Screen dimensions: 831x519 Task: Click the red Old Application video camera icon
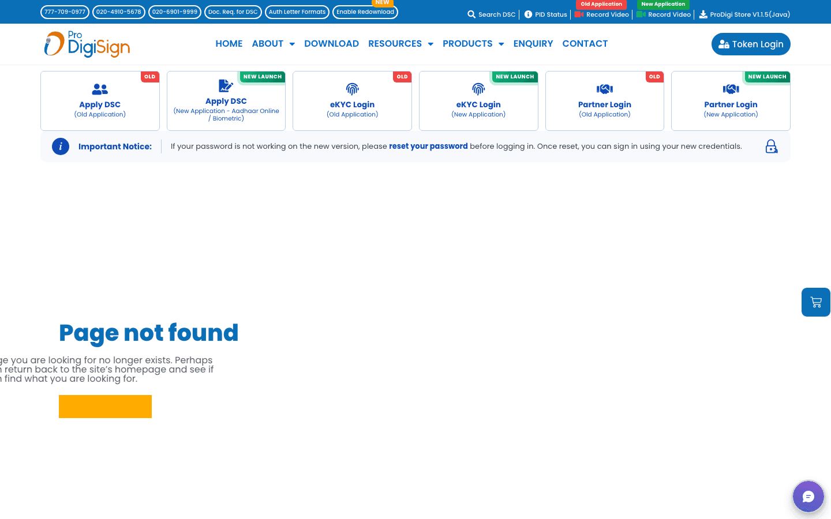point(579,14)
